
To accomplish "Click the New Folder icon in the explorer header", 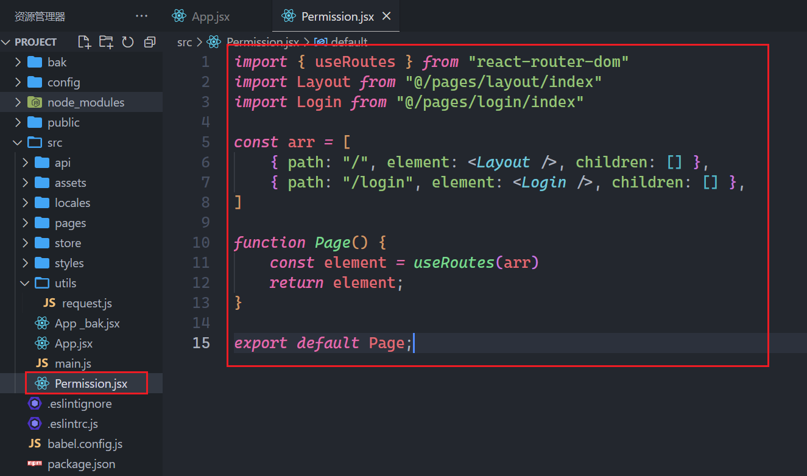I will tap(106, 42).
